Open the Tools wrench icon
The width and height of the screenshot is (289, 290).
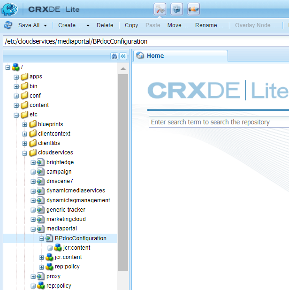click(160, 9)
